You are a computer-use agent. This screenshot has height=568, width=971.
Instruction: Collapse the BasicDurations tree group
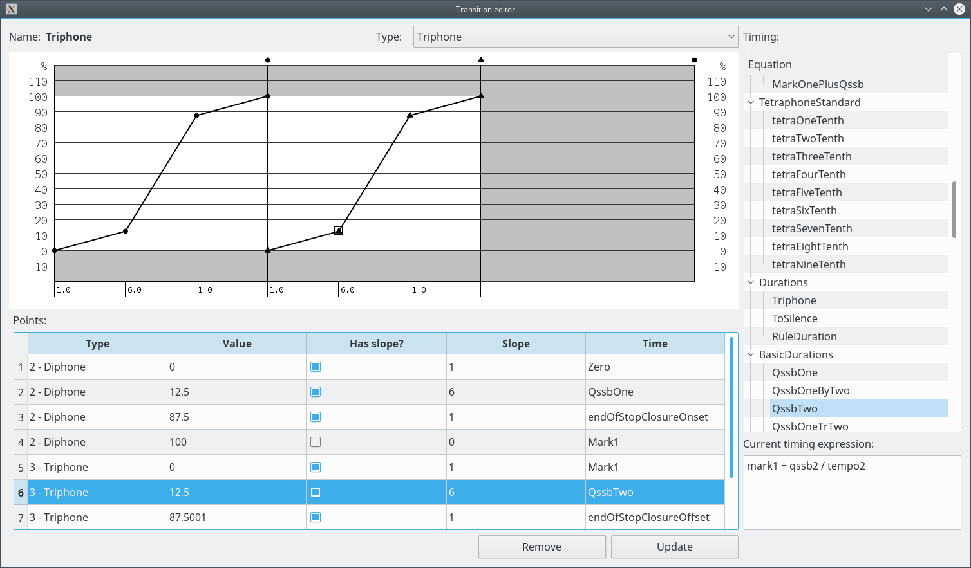751,354
